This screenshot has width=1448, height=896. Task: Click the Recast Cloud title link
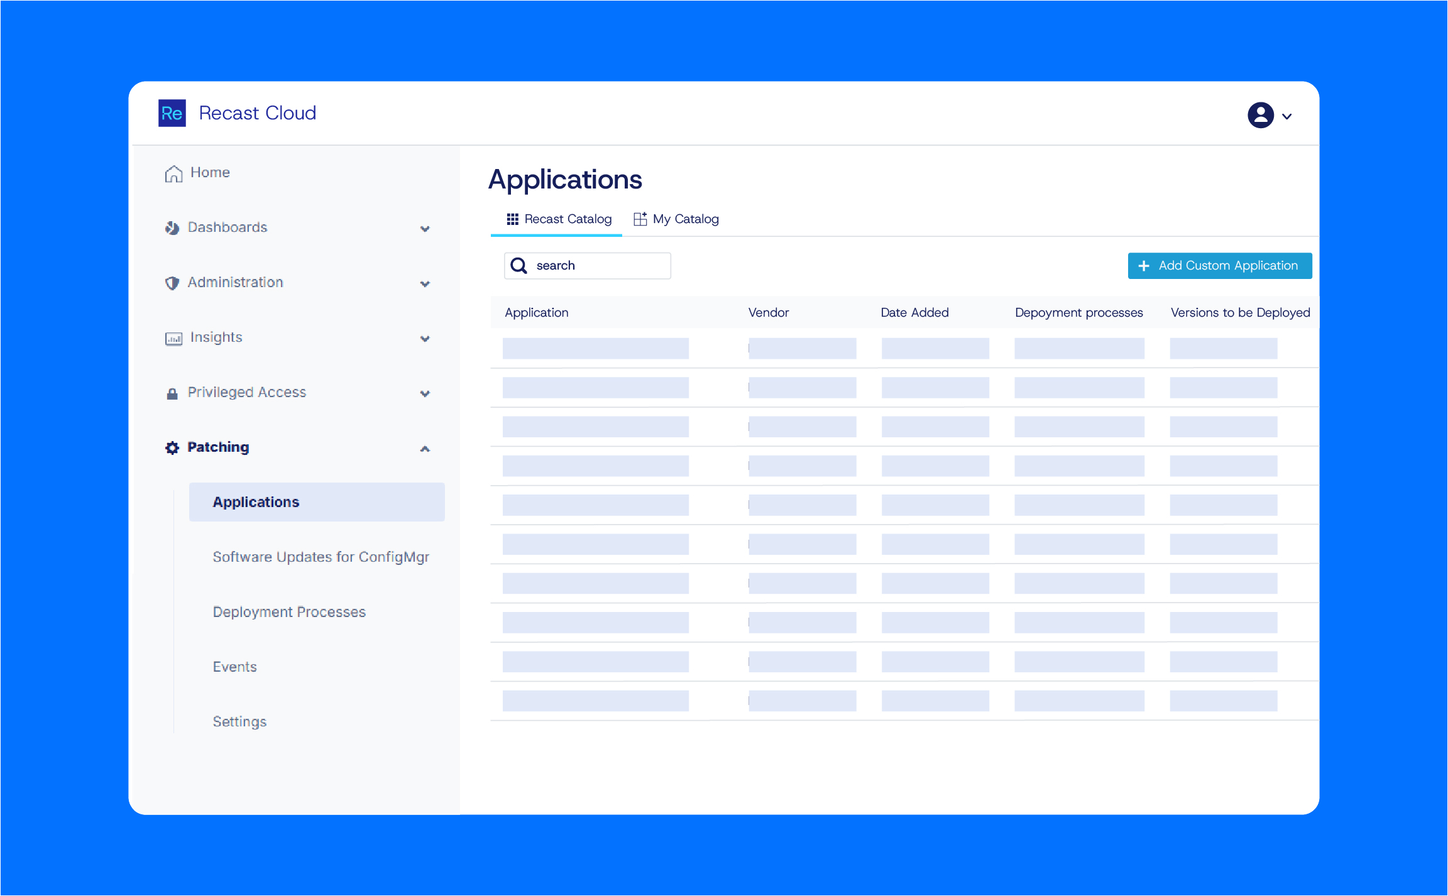click(258, 113)
